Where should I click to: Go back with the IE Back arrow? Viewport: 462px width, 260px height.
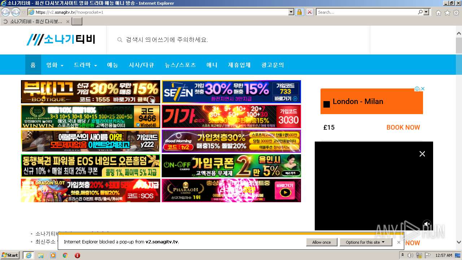click(6, 12)
